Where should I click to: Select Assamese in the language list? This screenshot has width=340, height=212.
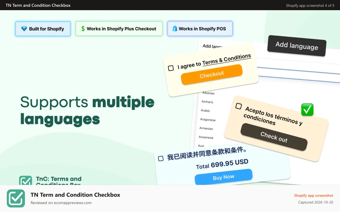pos(206,137)
